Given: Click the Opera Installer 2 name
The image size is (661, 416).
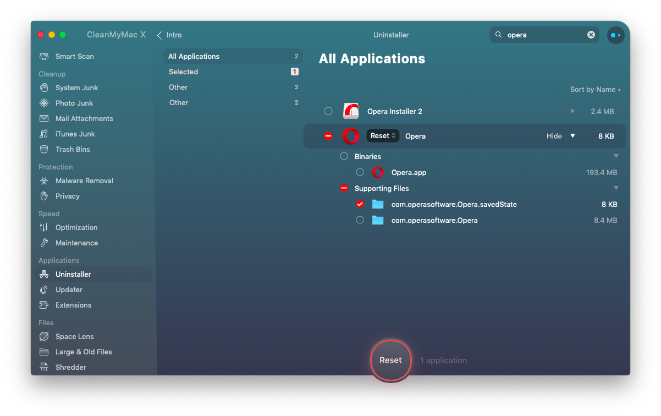Looking at the screenshot, I should click(x=395, y=111).
